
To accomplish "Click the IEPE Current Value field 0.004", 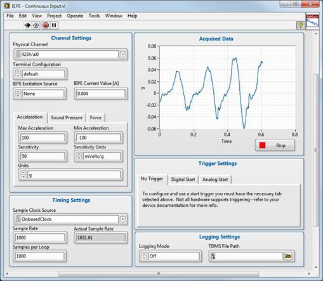I will [x=100, y=94].
